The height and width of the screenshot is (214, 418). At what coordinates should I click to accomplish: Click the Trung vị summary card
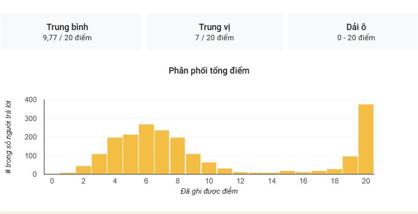[x=215, y=32]
